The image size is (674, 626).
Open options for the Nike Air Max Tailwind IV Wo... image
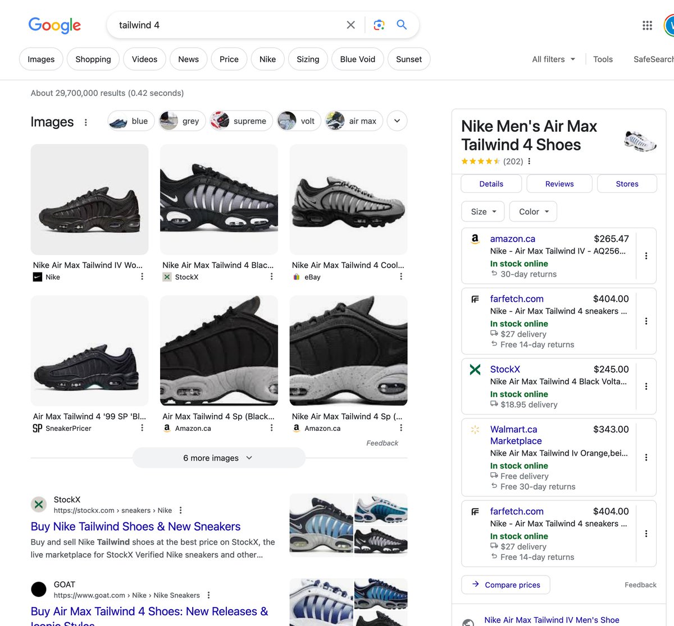click(142, 277)
